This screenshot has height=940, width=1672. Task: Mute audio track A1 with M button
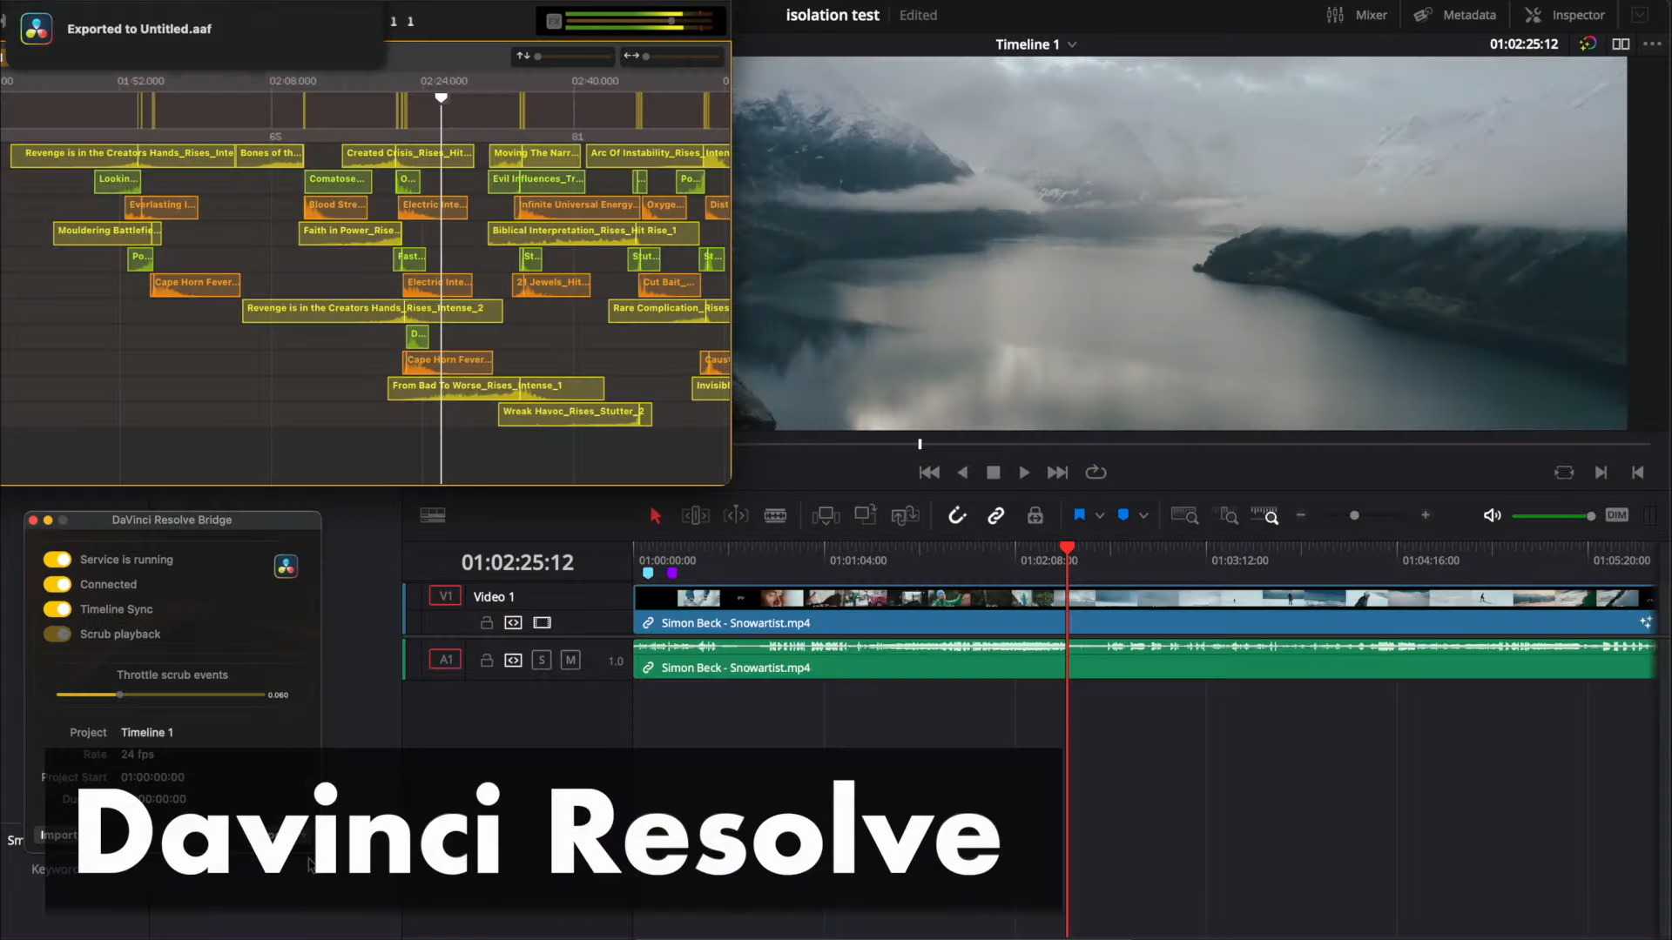tap(570, 661)
